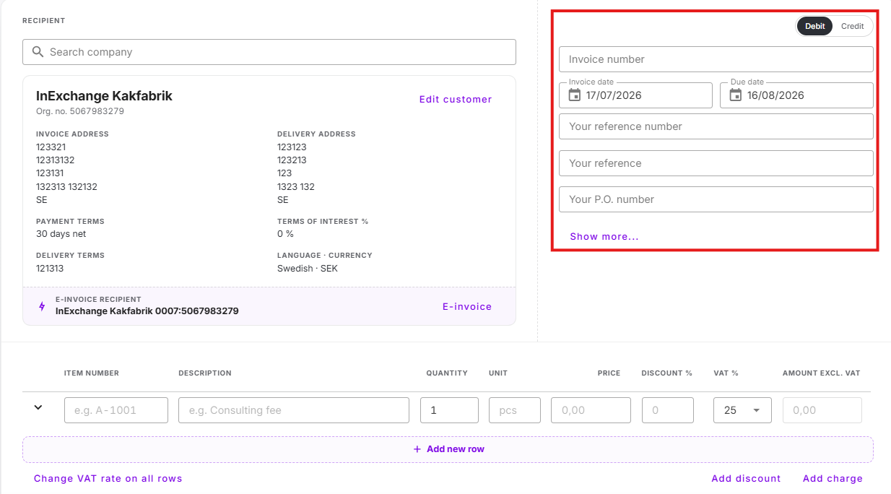This screenshot has height=494, width=891.
Task: Focus the Search company field
Action: (269, 52)
